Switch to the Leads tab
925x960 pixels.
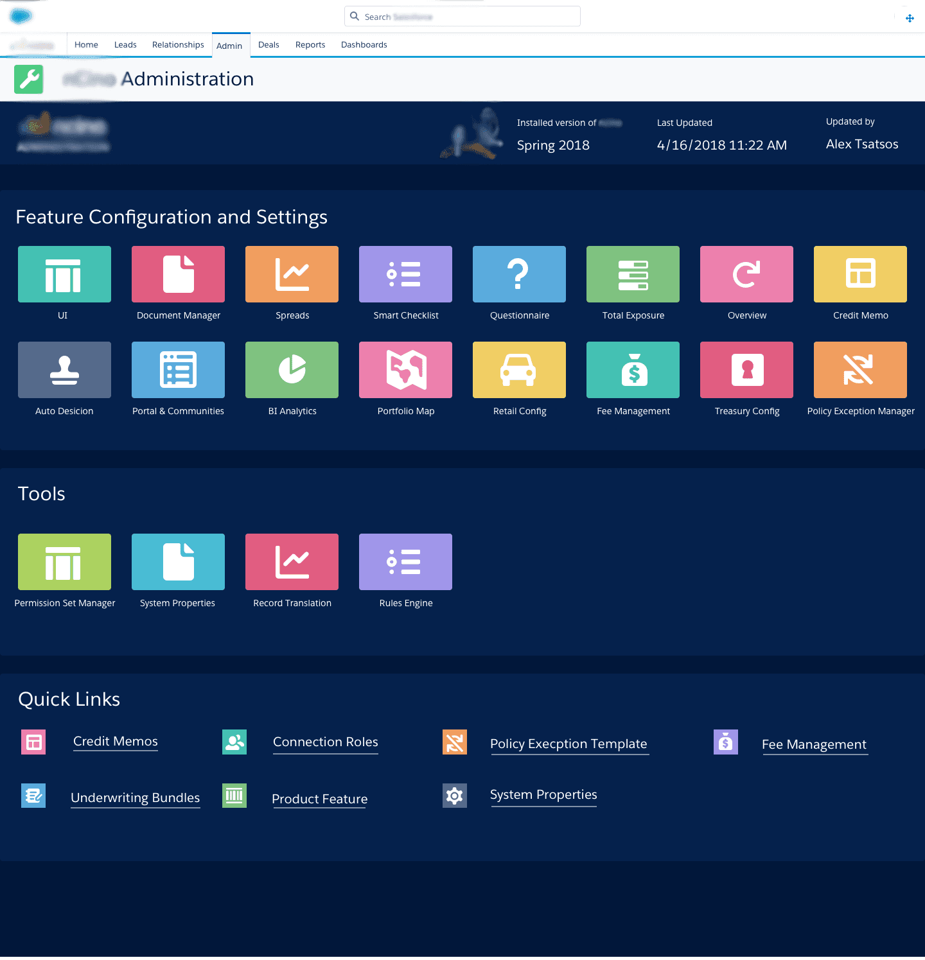125,44
